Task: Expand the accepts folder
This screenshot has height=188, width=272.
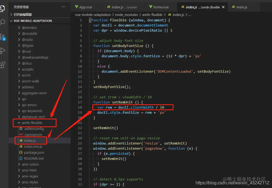Action: [x=40, y=69]
